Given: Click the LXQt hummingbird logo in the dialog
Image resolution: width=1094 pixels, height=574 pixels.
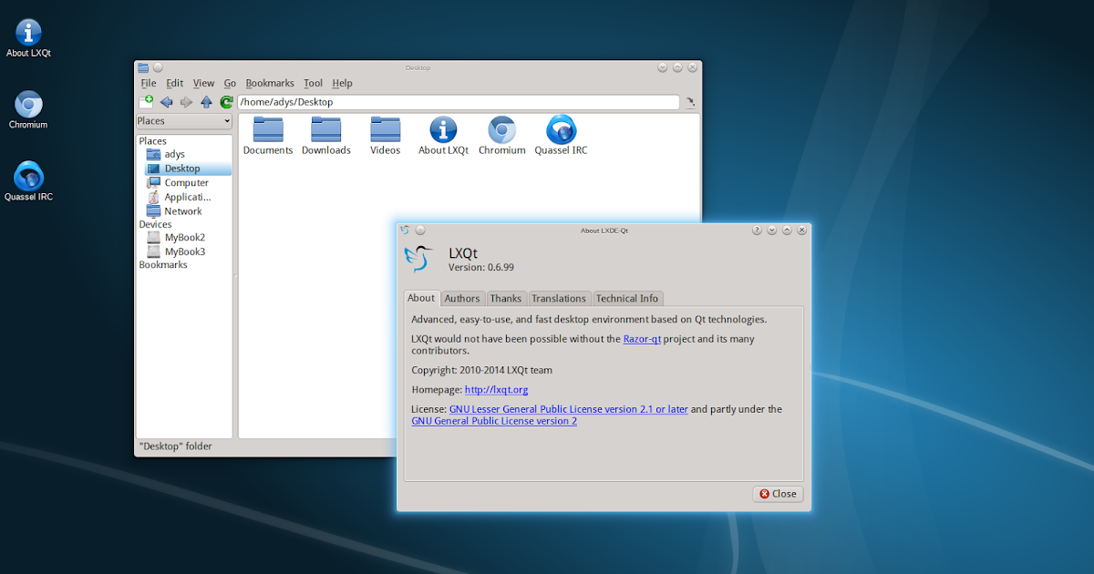Looking at the screenshot, I should [x=418, y=260].
